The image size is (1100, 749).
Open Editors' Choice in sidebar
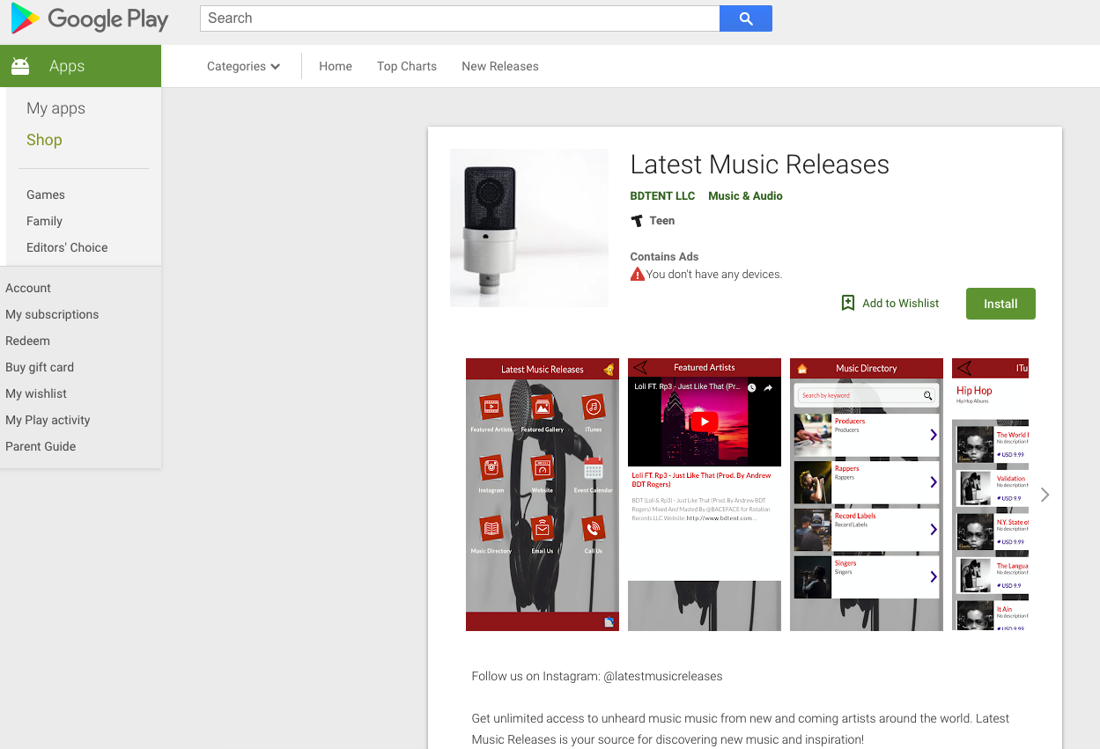coord(67,247)
